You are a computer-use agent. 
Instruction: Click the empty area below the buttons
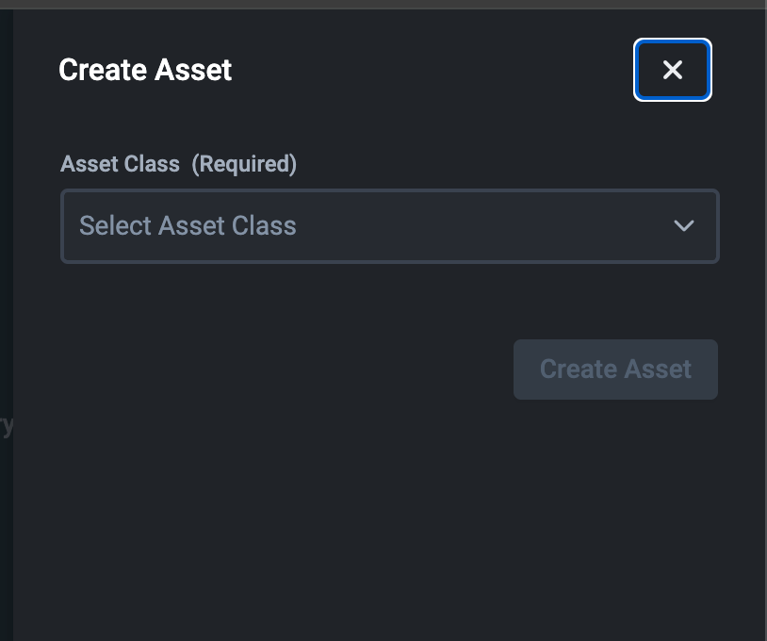pos(377,518)
